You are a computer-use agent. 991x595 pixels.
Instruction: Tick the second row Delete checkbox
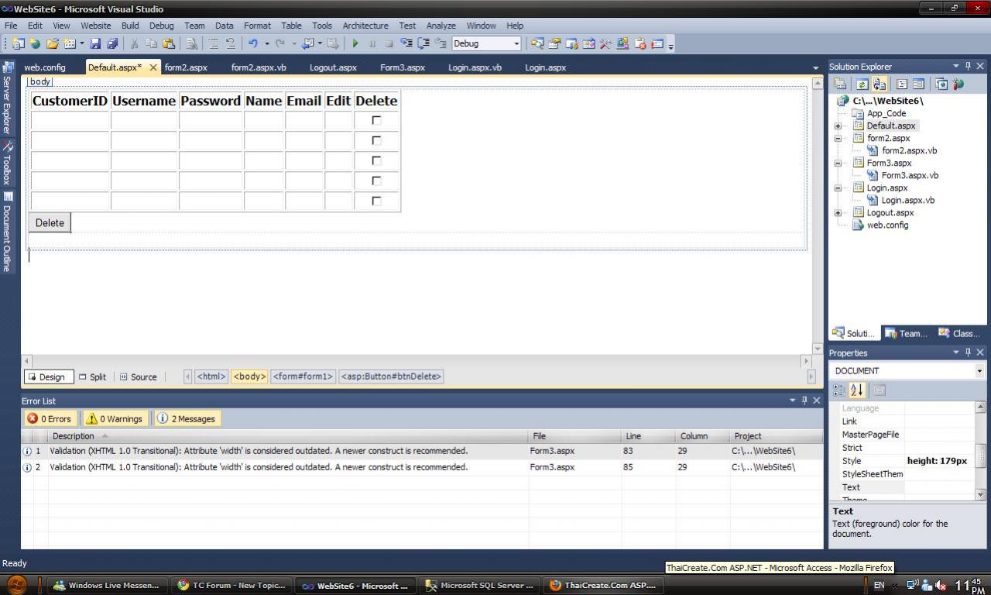coord(376,140)
